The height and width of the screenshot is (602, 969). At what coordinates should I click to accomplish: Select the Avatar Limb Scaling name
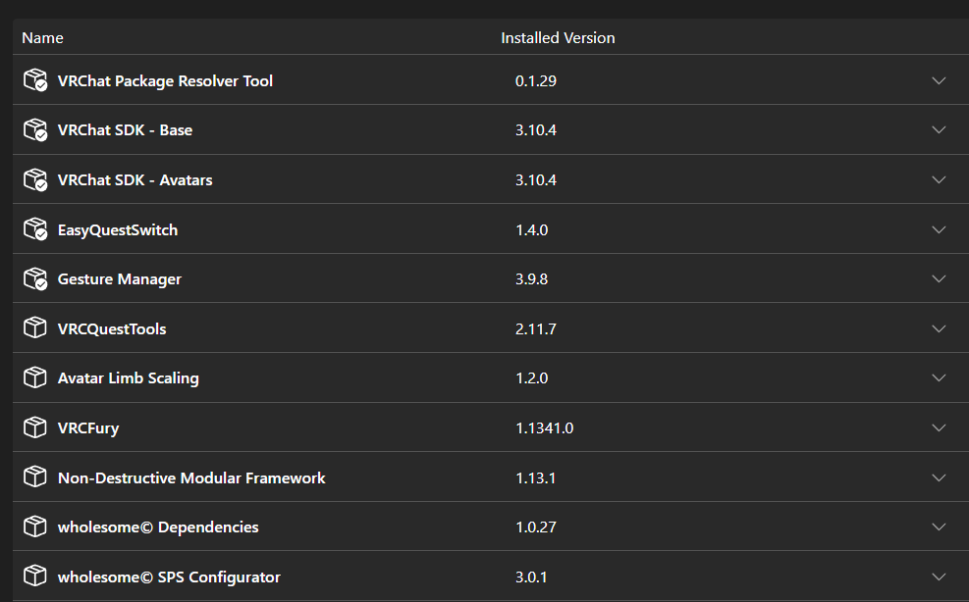[x=128, y=378]
